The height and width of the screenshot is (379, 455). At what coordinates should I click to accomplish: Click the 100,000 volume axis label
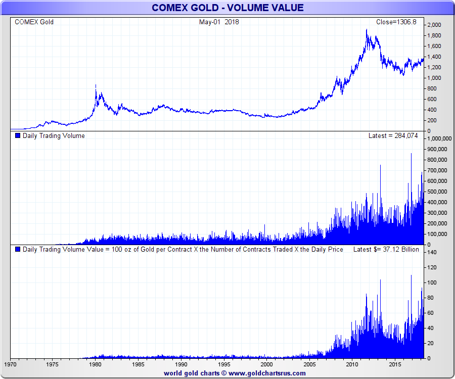(437, 234)
